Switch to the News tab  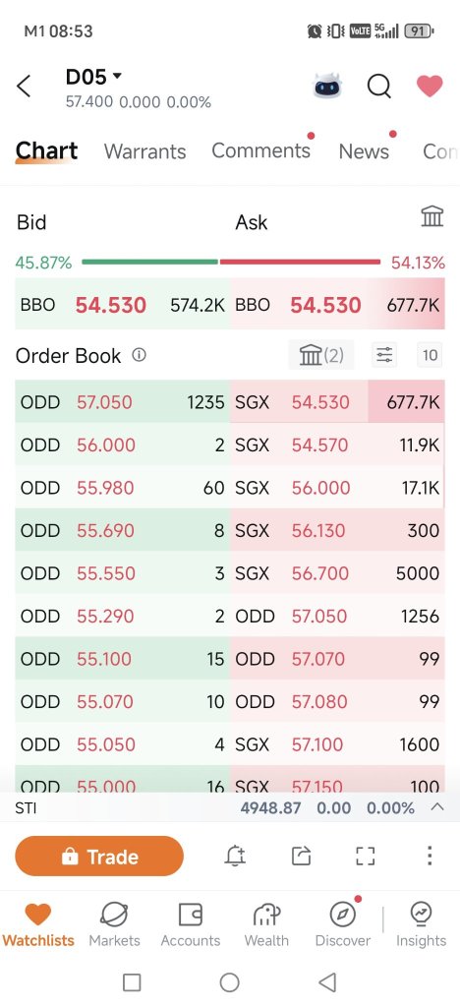coord(364,151)
